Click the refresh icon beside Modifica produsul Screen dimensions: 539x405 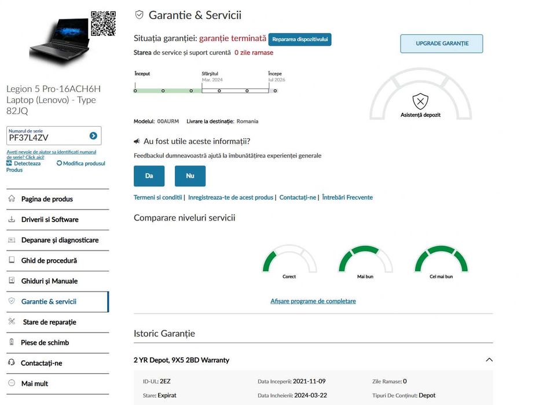point(59,163)
